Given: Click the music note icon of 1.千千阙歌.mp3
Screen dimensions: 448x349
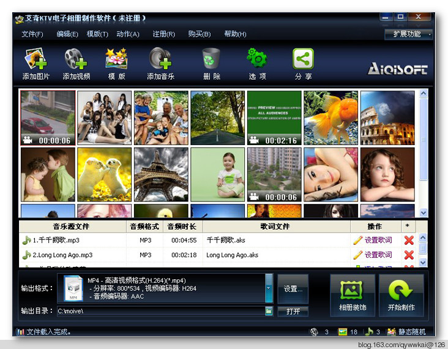Looking at the screenshot, I should tap(26, 240).
